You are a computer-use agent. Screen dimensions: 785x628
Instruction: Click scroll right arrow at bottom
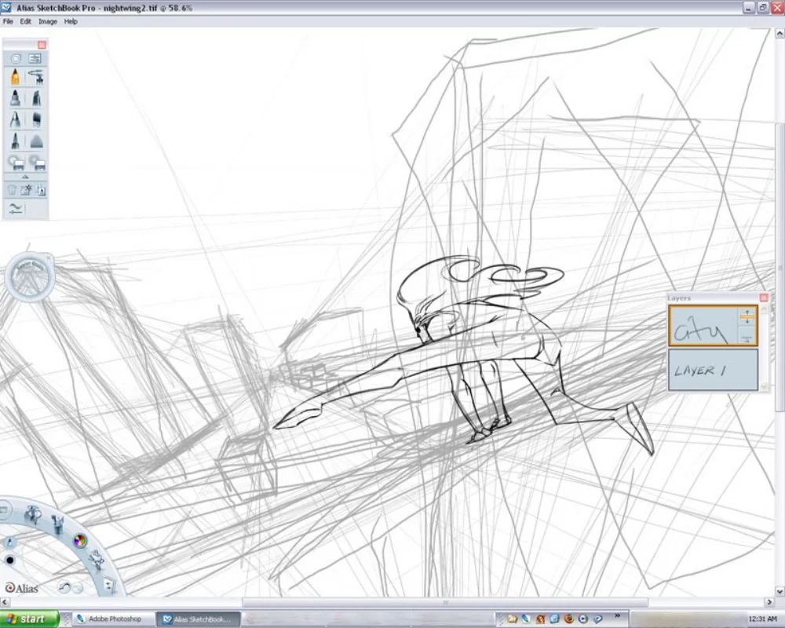coord(769,602)
